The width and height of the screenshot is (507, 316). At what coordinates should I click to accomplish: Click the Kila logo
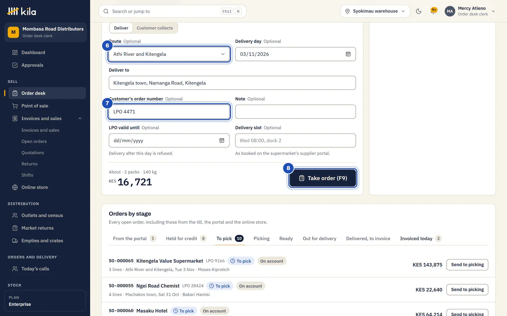point(21,11)
